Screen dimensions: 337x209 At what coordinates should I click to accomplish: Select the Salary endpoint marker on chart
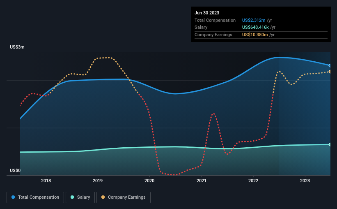(x=330, y=144)
